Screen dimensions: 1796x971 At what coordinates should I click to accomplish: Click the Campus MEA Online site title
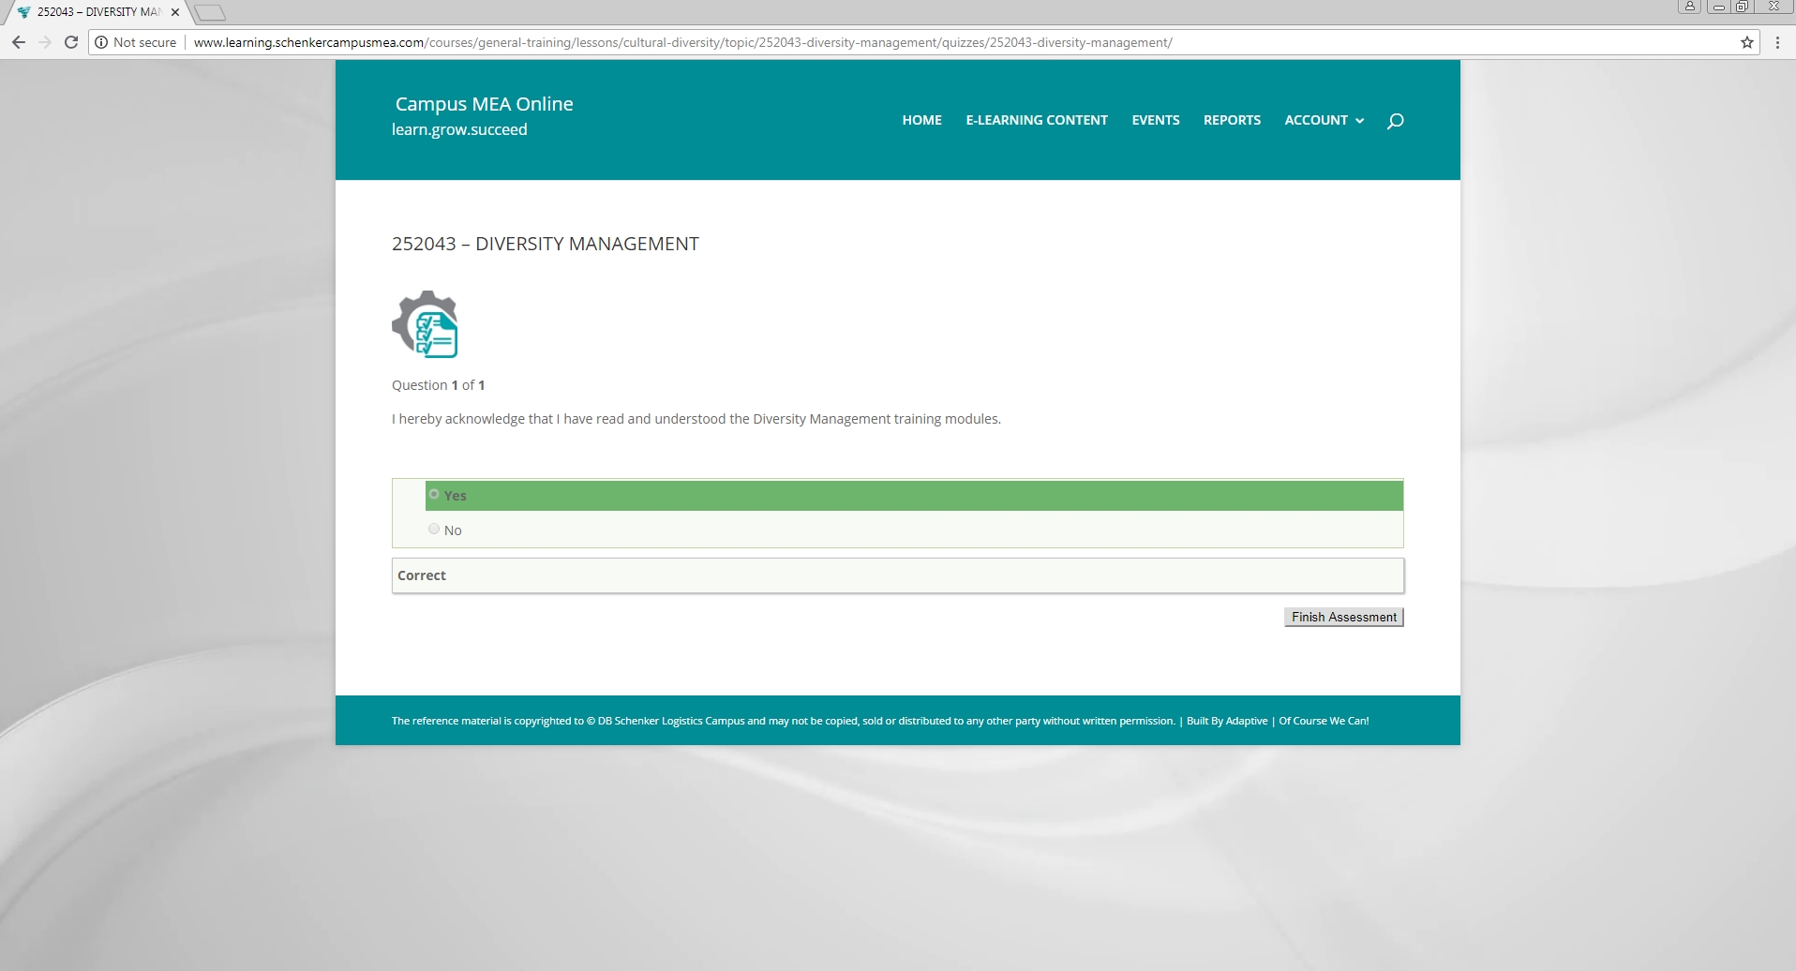(x=484, y=104)
